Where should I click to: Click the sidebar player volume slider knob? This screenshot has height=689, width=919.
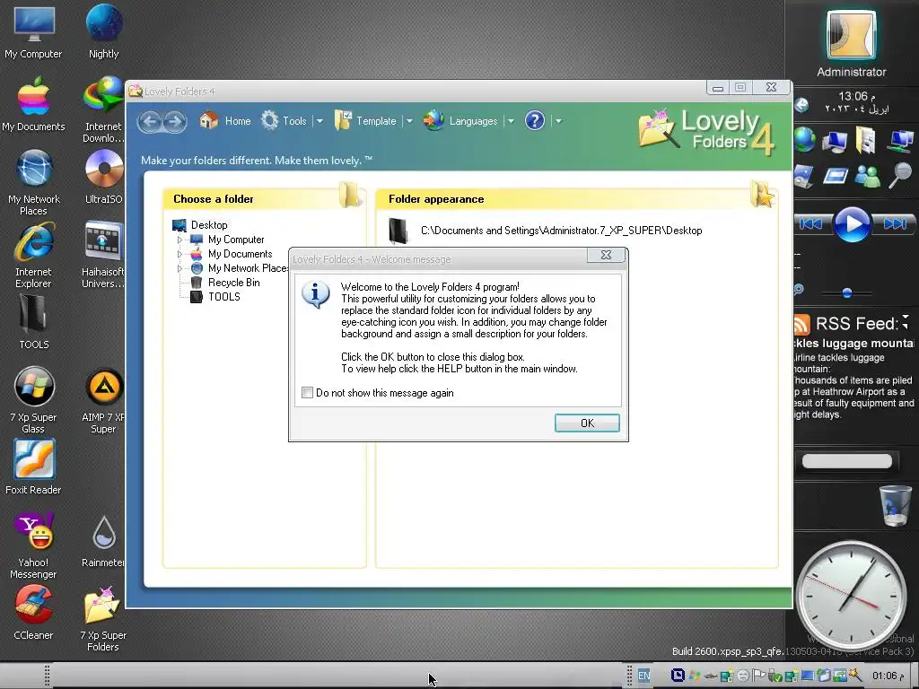click(847, 292)
